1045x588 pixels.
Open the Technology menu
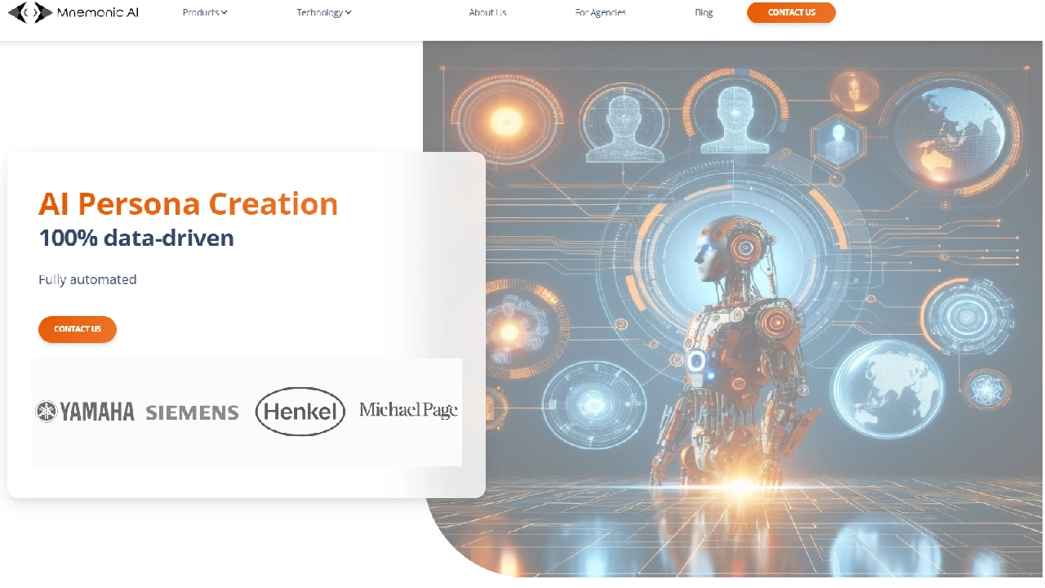point(319,12)
